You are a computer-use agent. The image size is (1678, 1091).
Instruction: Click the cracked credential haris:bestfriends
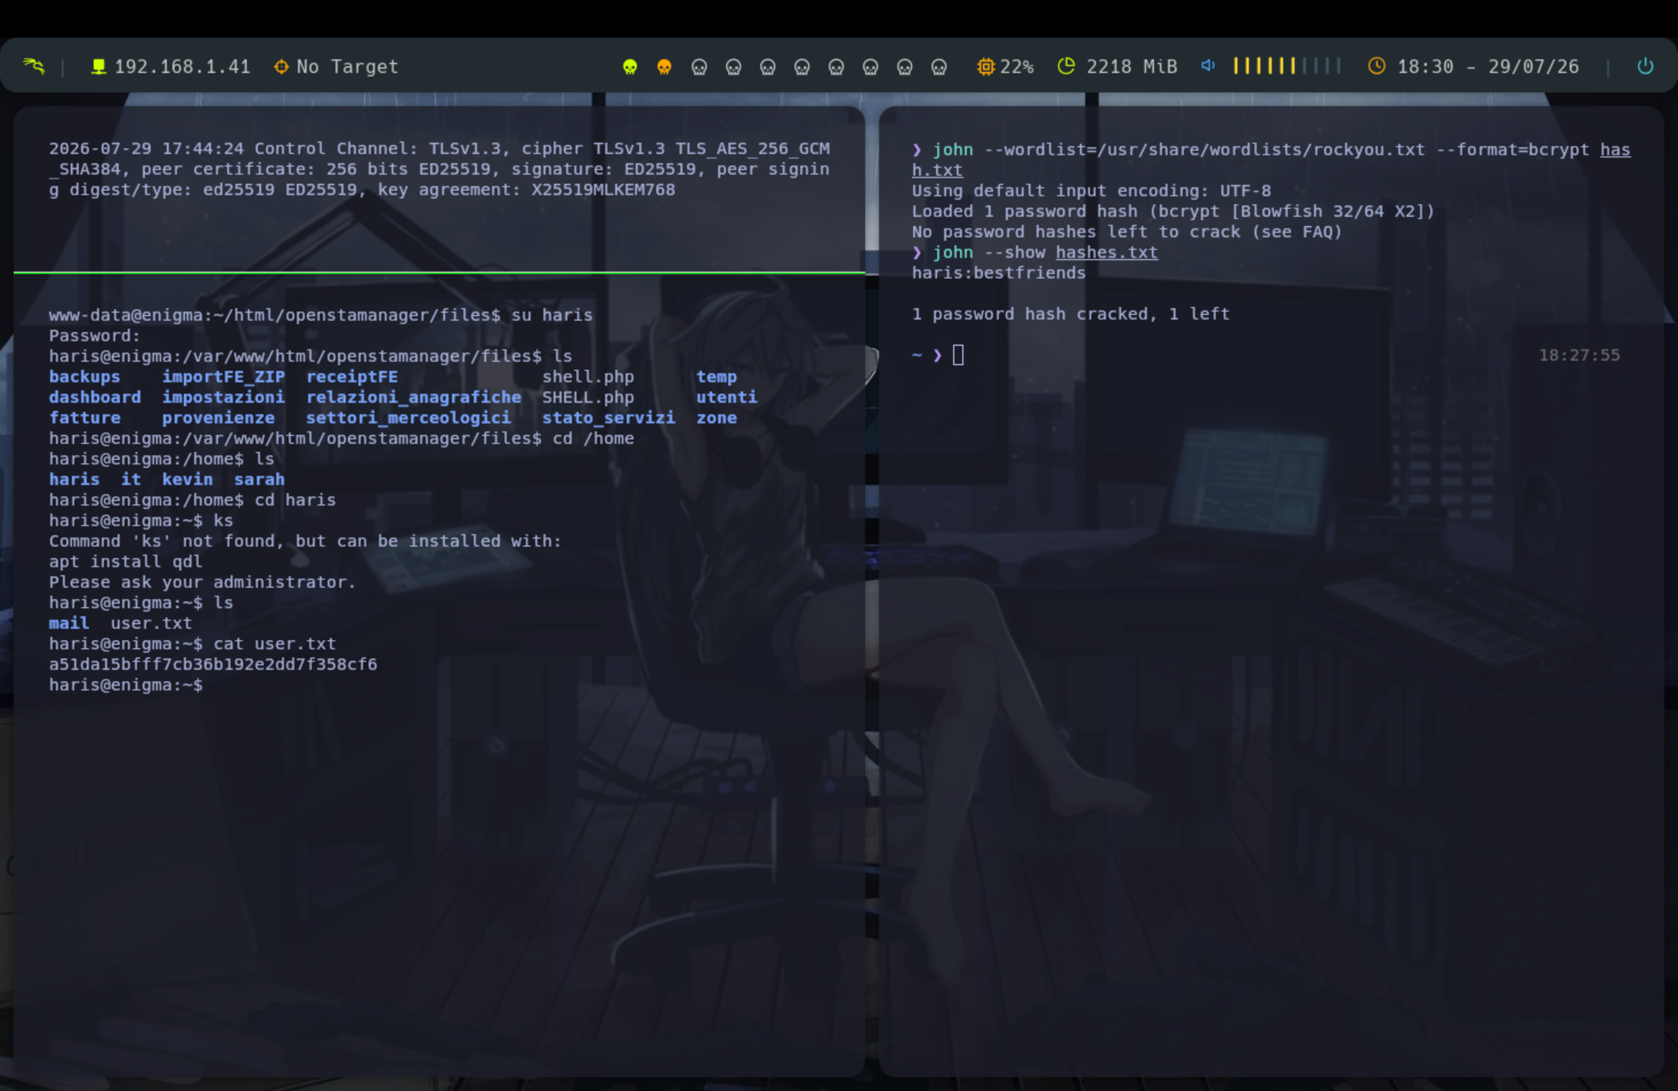(998, 273)
